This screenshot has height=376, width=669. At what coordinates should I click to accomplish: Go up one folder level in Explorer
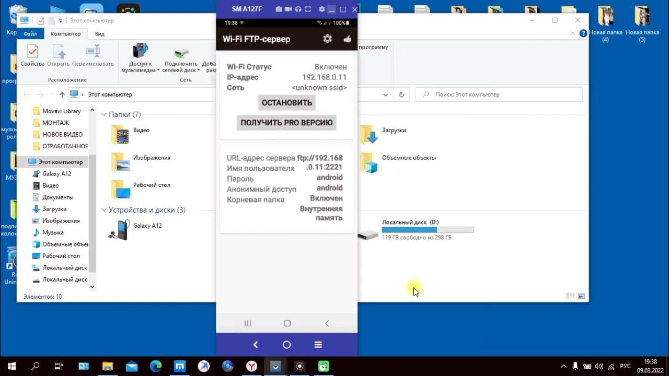62,95
